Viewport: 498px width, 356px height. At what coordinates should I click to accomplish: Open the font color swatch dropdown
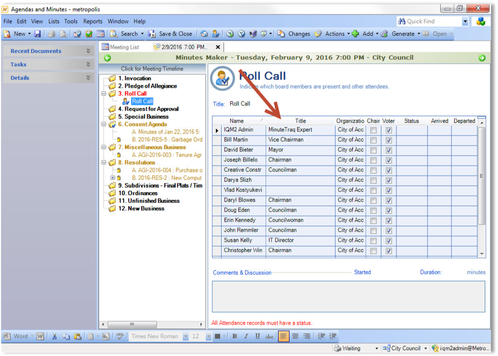point(224,336)
